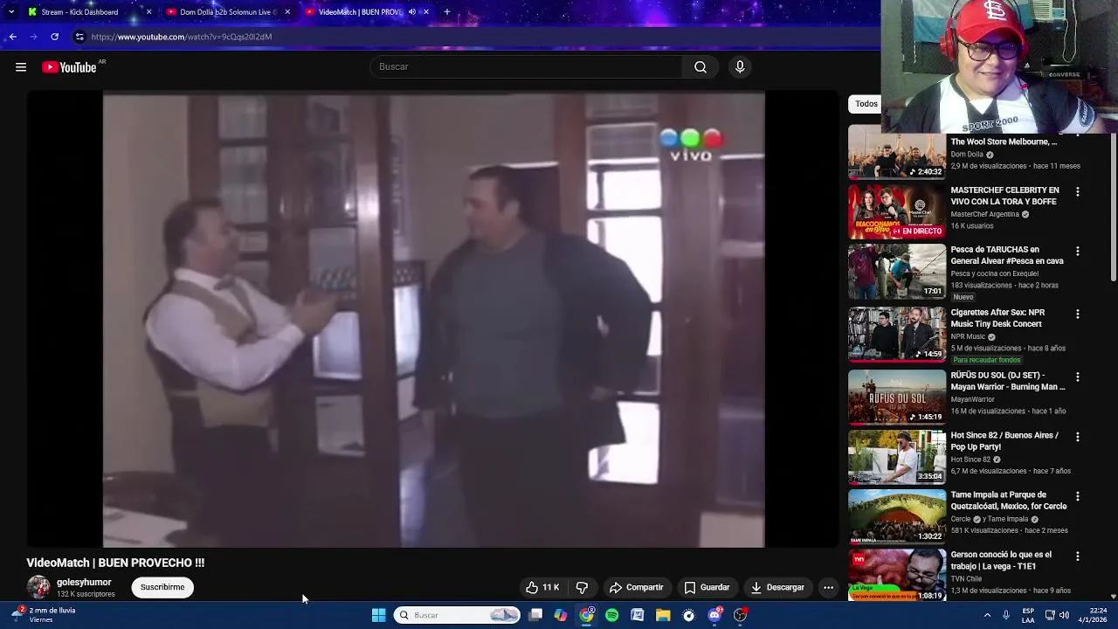Open options menu for MasterChef Celebrity video
The width and height of the screenshot is (1118, 629).
[1077, 191]
